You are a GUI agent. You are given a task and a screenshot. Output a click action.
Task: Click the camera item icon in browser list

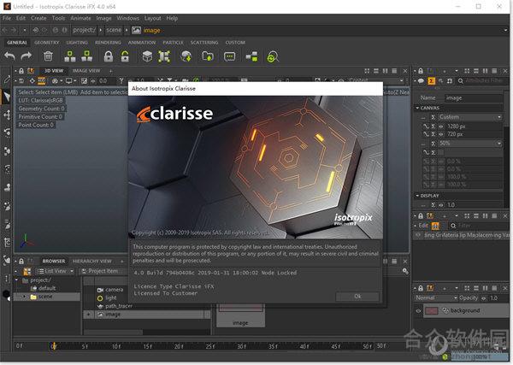[x=100, y=290]
